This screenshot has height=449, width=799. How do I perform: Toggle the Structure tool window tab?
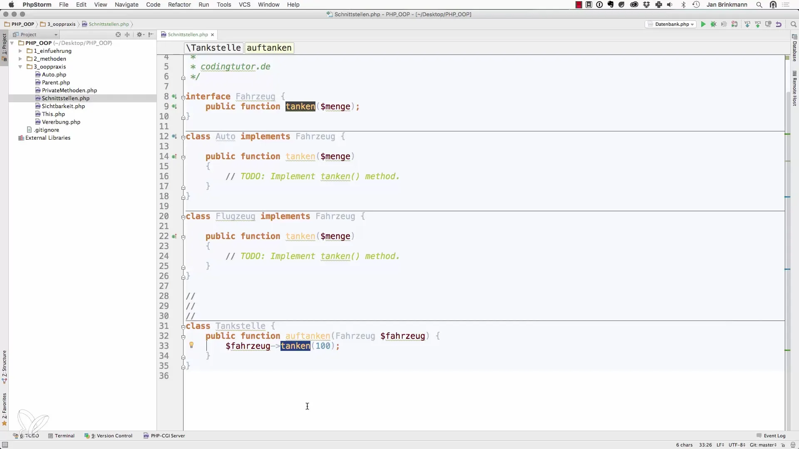click(x=4, y=367)
